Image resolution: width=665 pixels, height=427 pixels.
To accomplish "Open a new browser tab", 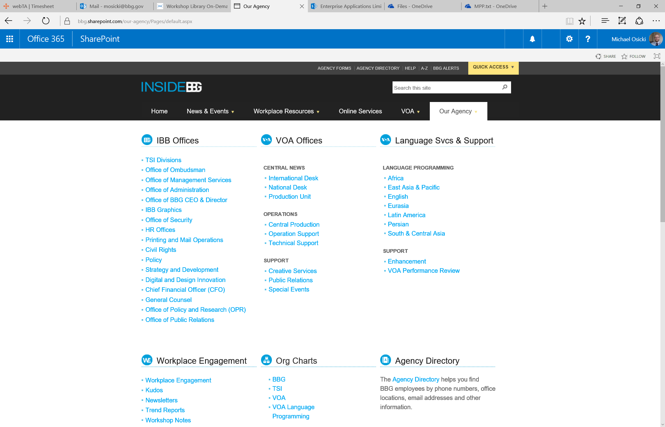I will [x=545, y=6].
